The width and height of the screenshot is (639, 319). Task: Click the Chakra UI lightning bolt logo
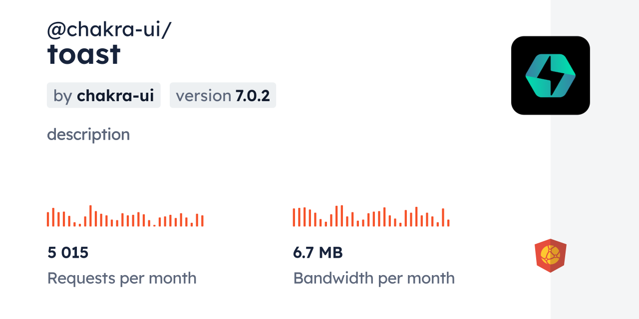tap(550, 75)
